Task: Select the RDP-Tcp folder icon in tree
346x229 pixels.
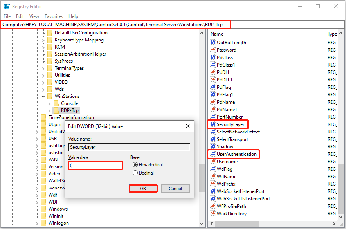Action: [x=56, y=110]
